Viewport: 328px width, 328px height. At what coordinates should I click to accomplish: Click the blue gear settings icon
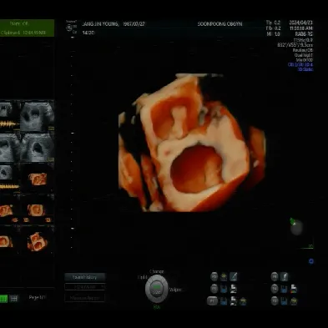311,261
